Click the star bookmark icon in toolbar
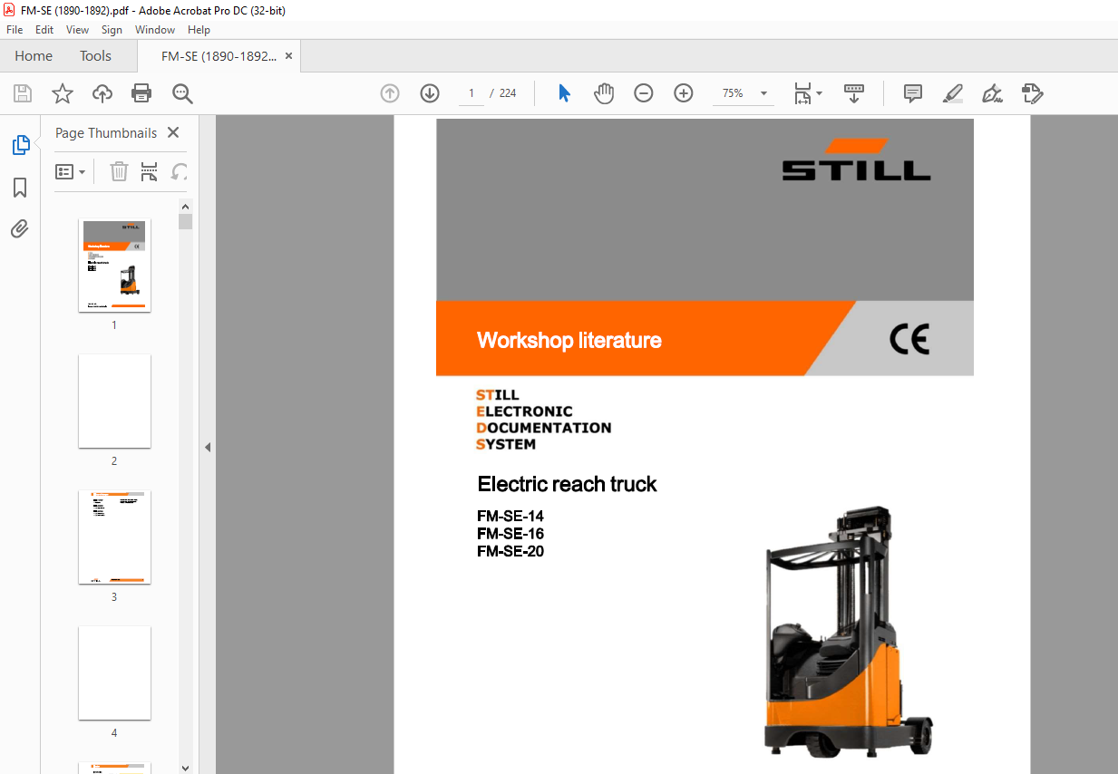 [x=62, y=93]
